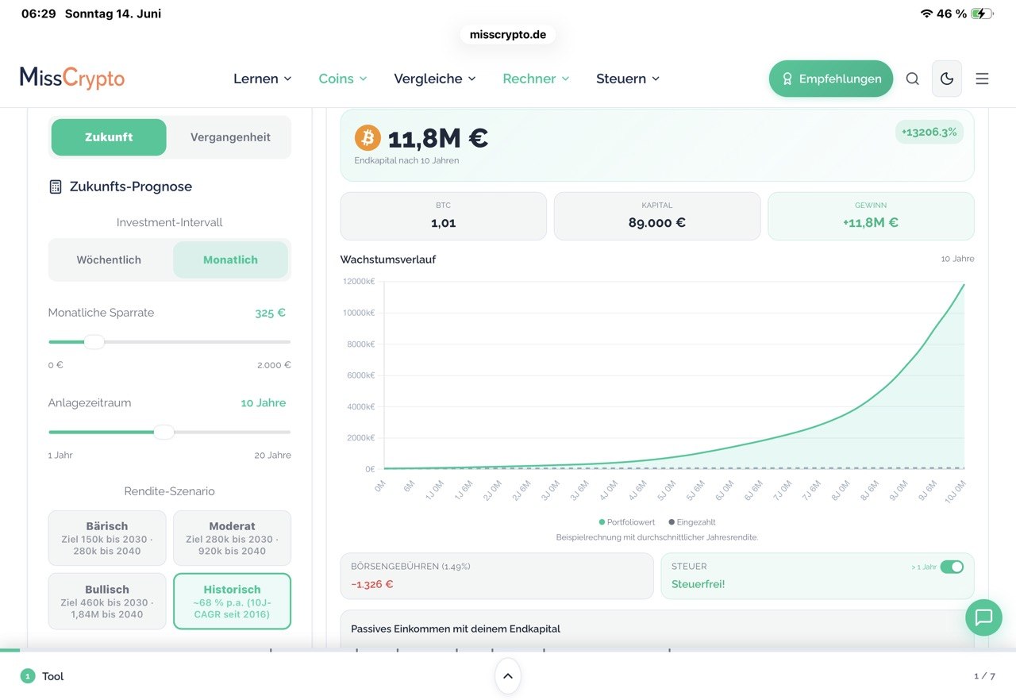Click the MissCrypto logo
This screenshot has height=700, width=1016.
72,78
